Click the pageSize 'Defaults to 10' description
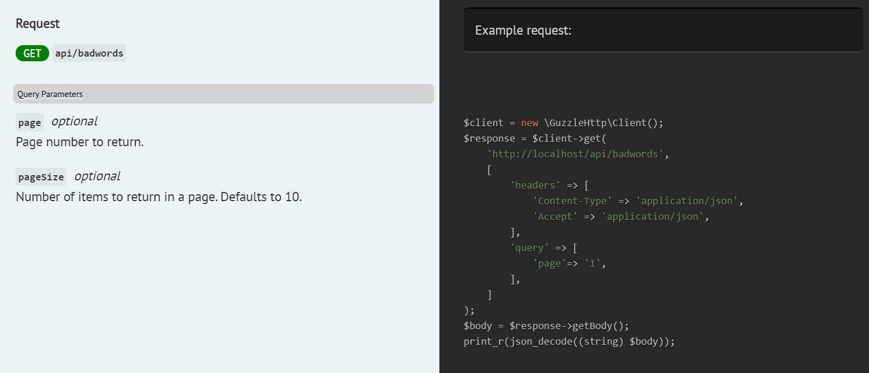Image resolution: width=869 pixels, height=373 pixels. click(159, 197)
